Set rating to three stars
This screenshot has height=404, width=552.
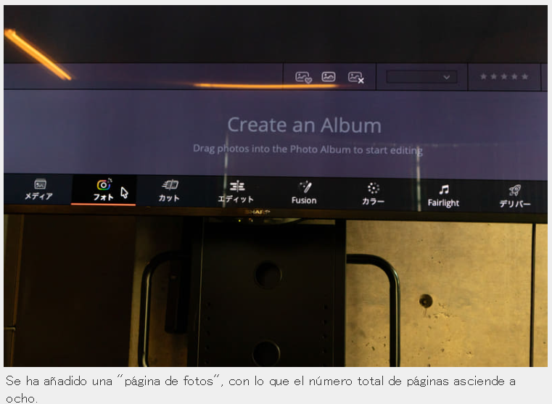tap(504, 76)
